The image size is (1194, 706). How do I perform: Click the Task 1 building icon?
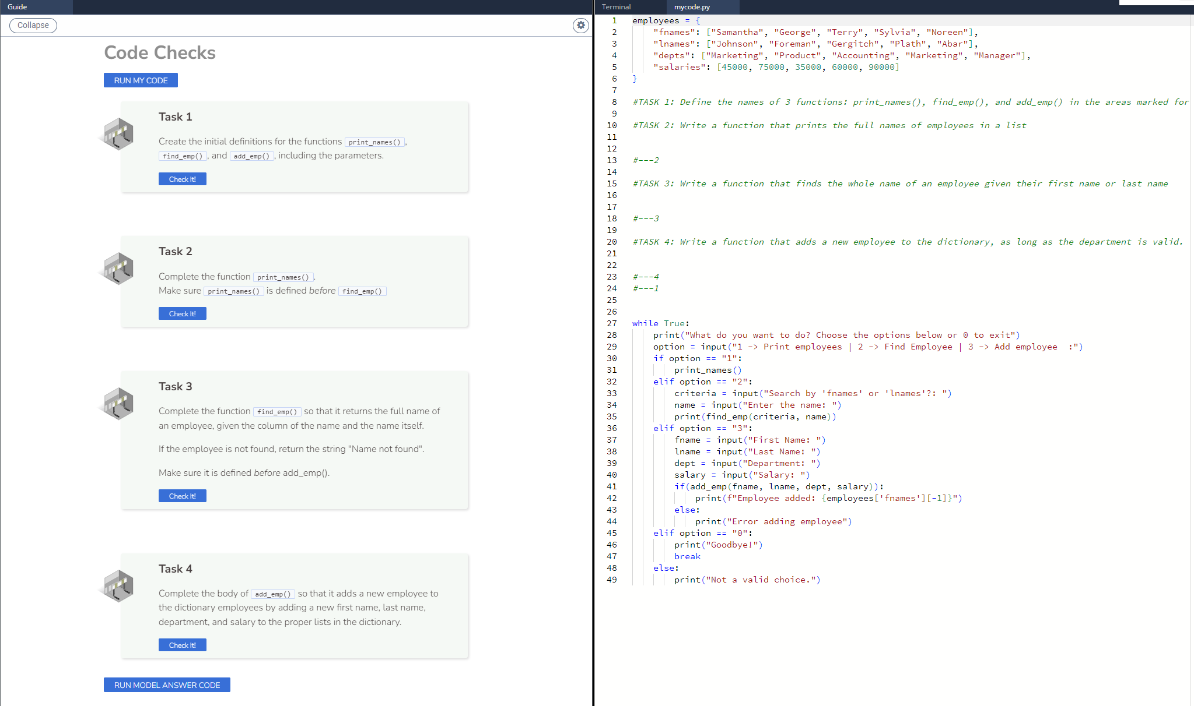[x=118, y=134]
